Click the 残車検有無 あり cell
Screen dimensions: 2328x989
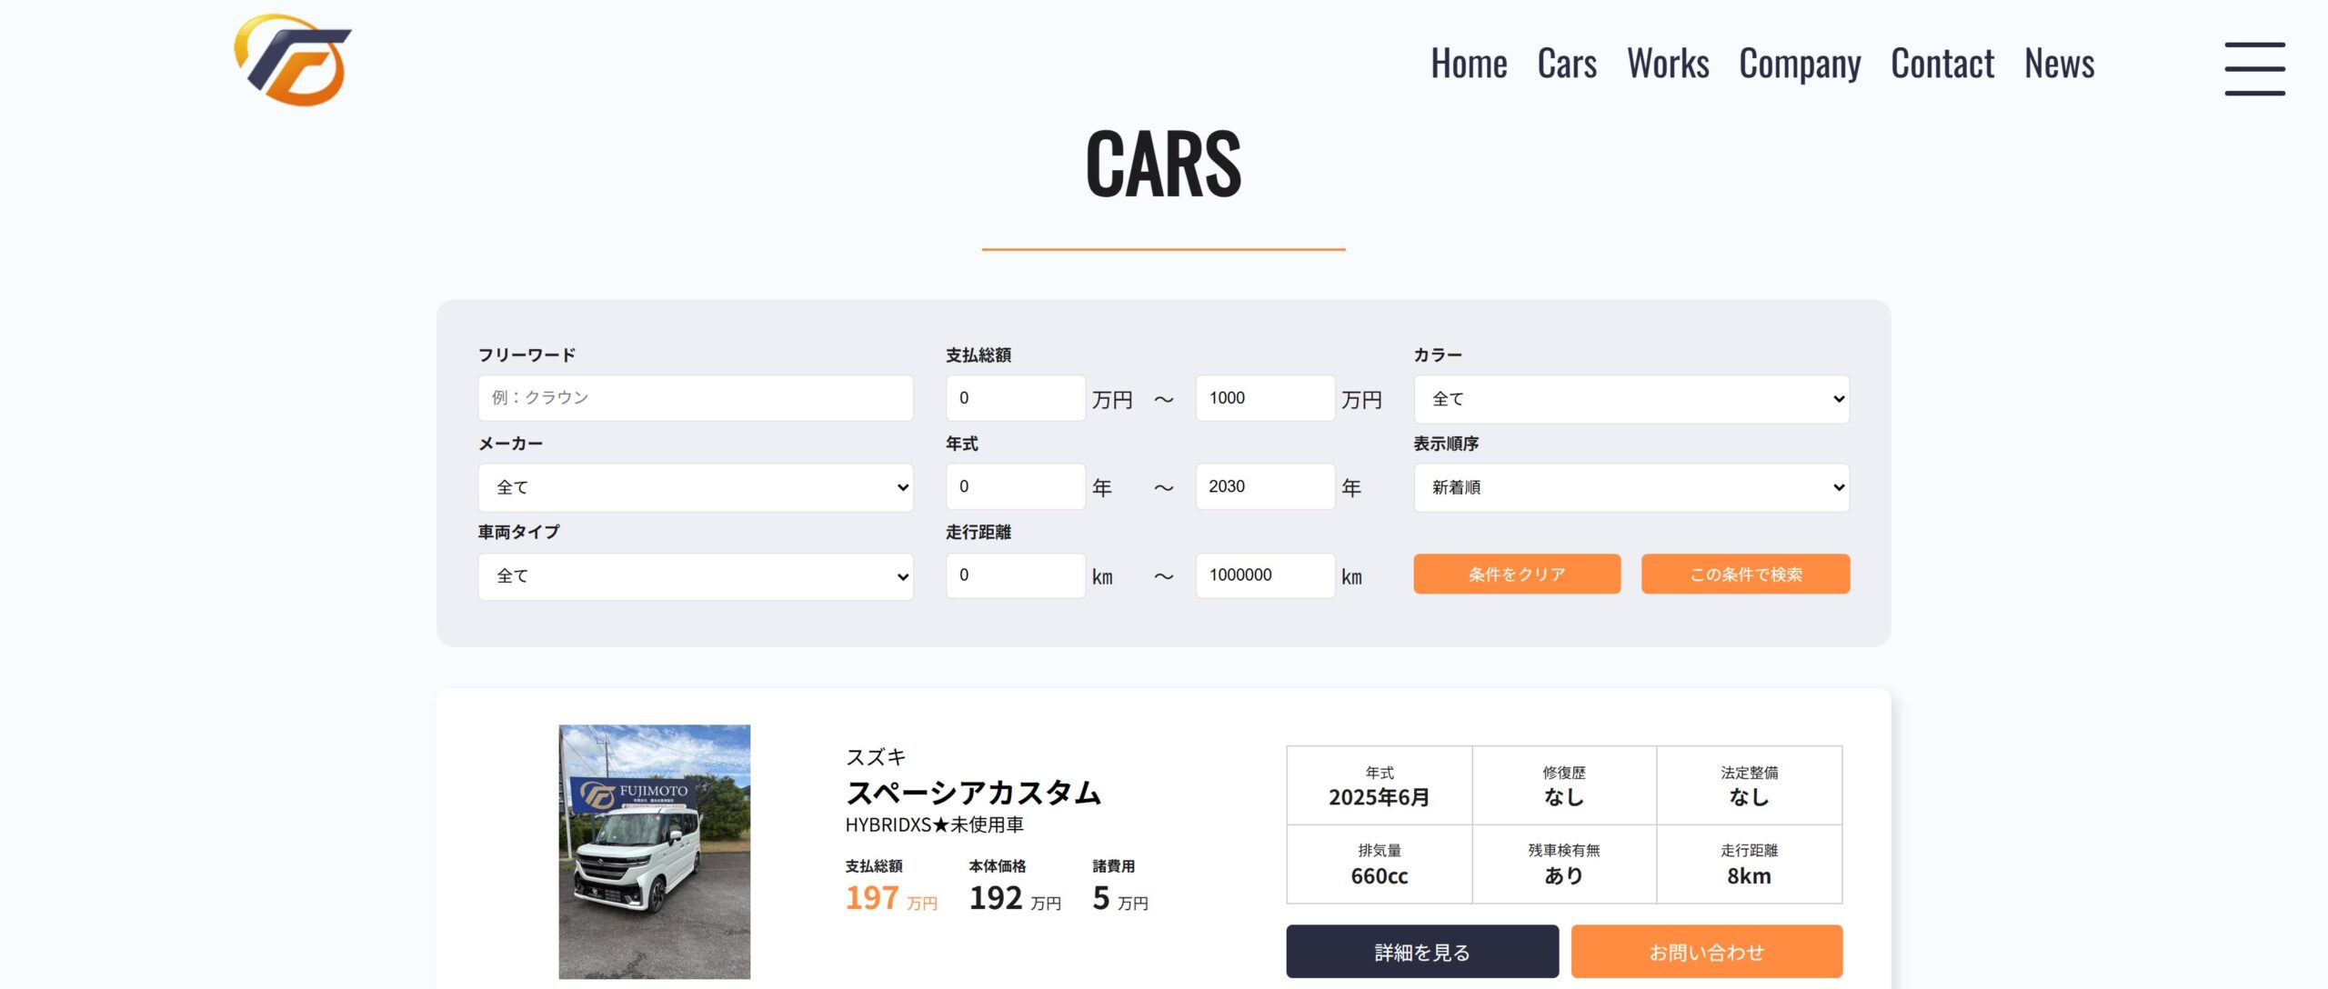[1564, 864]
